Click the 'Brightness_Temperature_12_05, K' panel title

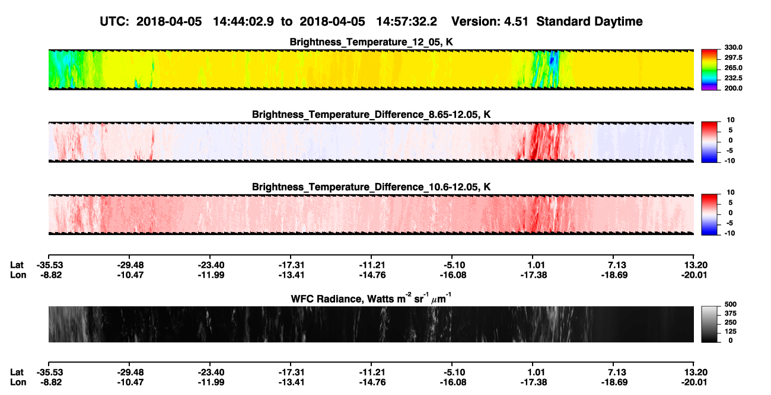(x=371, y=42)
